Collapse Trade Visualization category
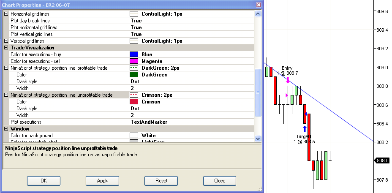Viewport: 392px width, 193px height. [6, 48]
